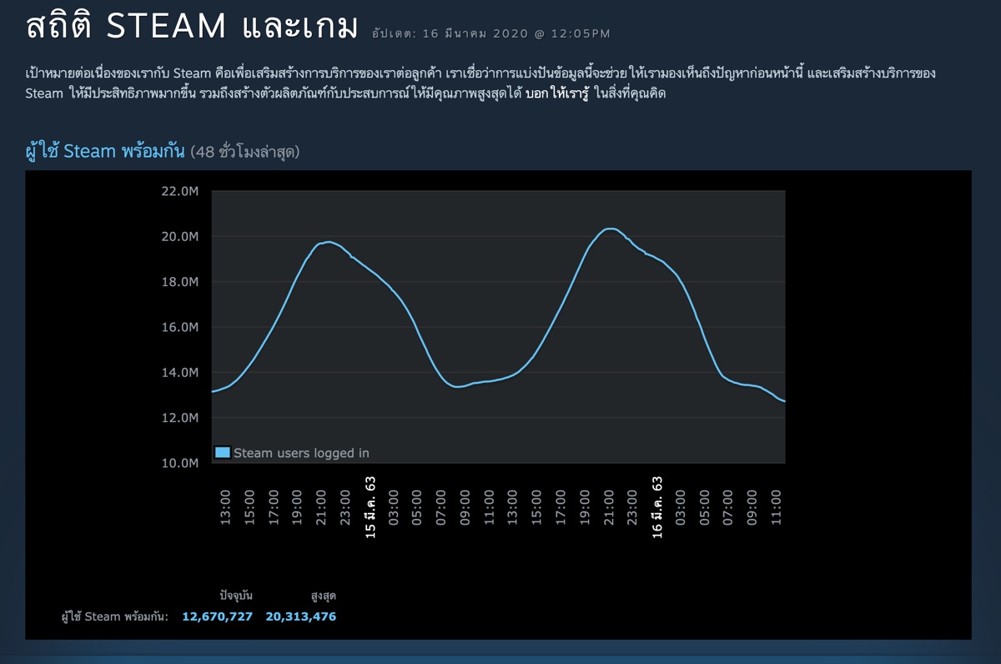This screenshot has height=664, width=1001.
Task: Click the 18.0M y-axis label
Action: 179,282
